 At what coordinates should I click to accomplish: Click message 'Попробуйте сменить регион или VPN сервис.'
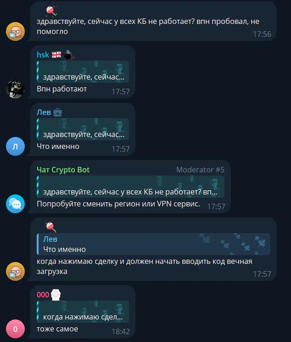(118, 204)
